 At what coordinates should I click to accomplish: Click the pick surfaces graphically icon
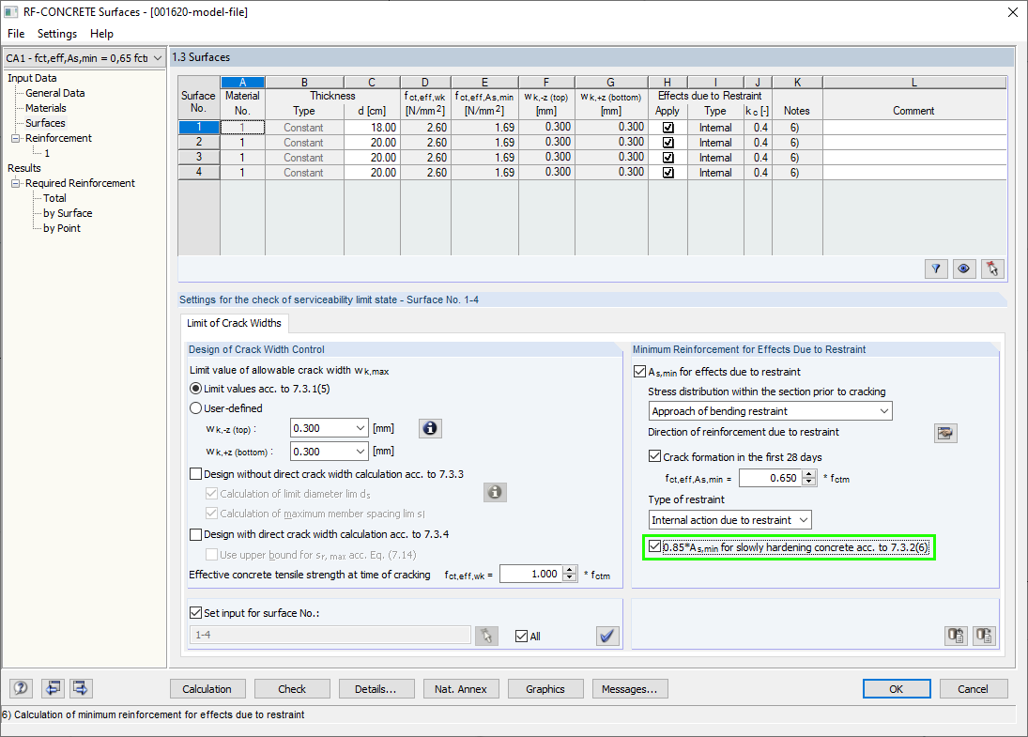(x=486, y=636)
